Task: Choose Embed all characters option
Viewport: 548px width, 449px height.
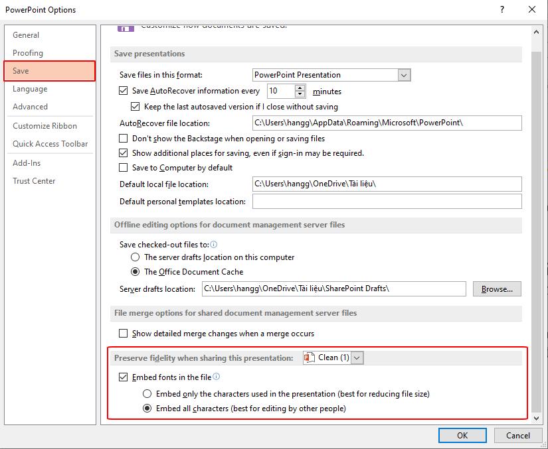Action: click(147, 408)
